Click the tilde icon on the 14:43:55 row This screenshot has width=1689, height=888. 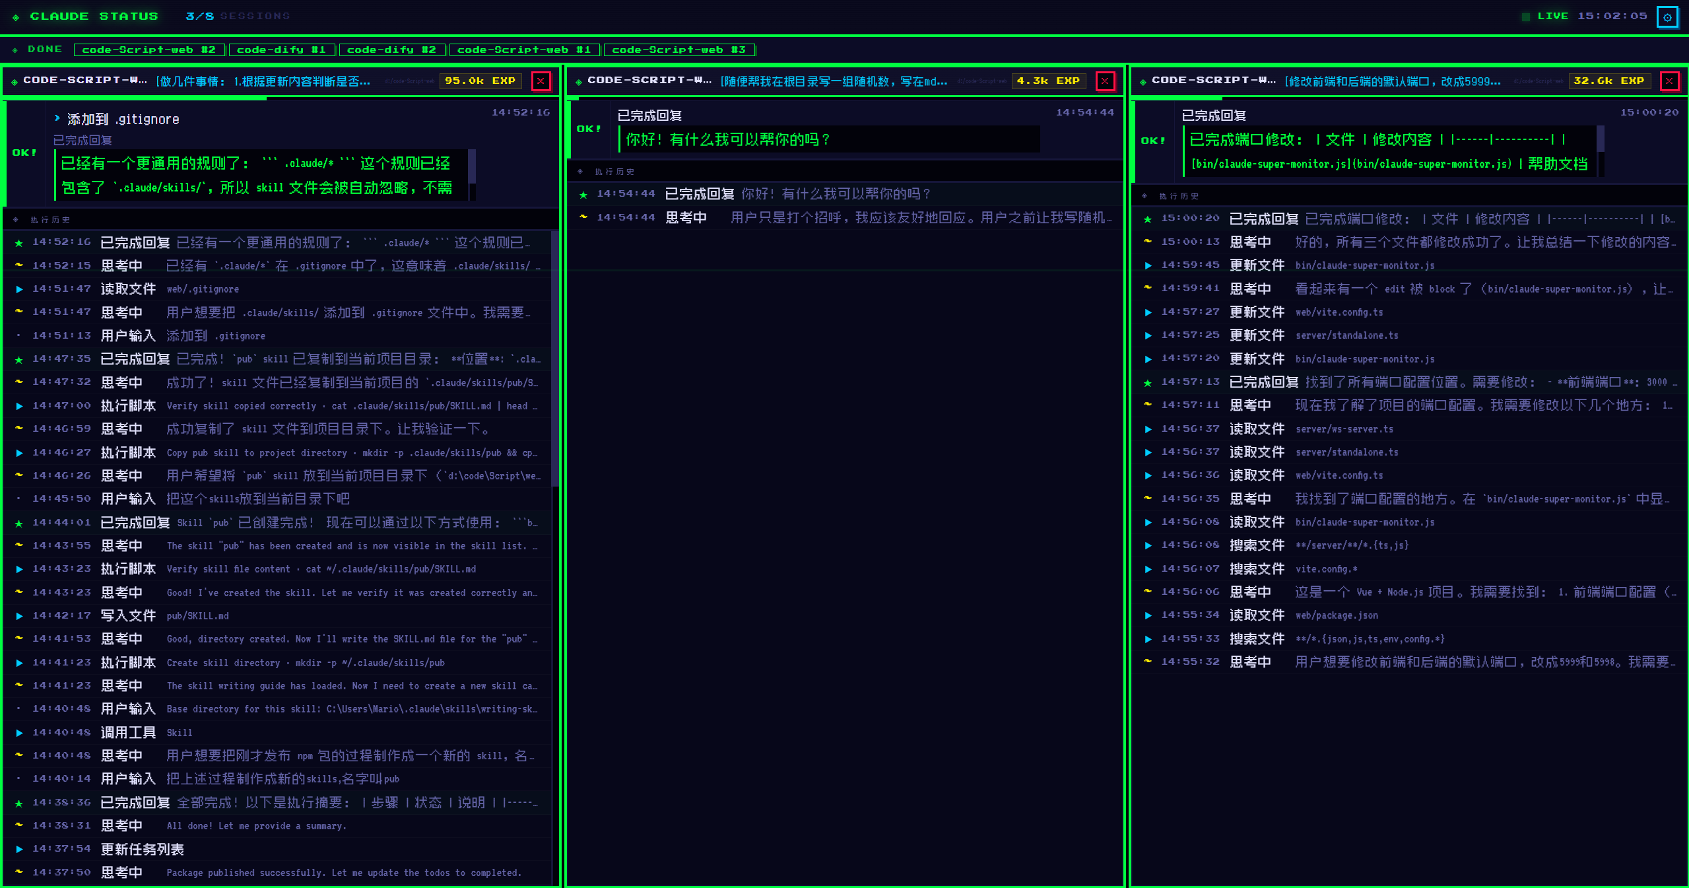point(19,546)
